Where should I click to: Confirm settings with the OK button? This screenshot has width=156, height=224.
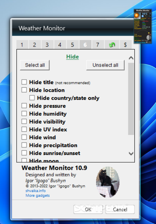(88, 210)
